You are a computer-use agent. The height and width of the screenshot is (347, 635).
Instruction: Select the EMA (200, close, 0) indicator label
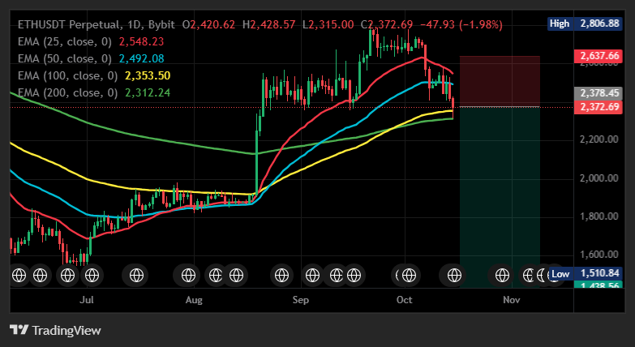(67, 92)
